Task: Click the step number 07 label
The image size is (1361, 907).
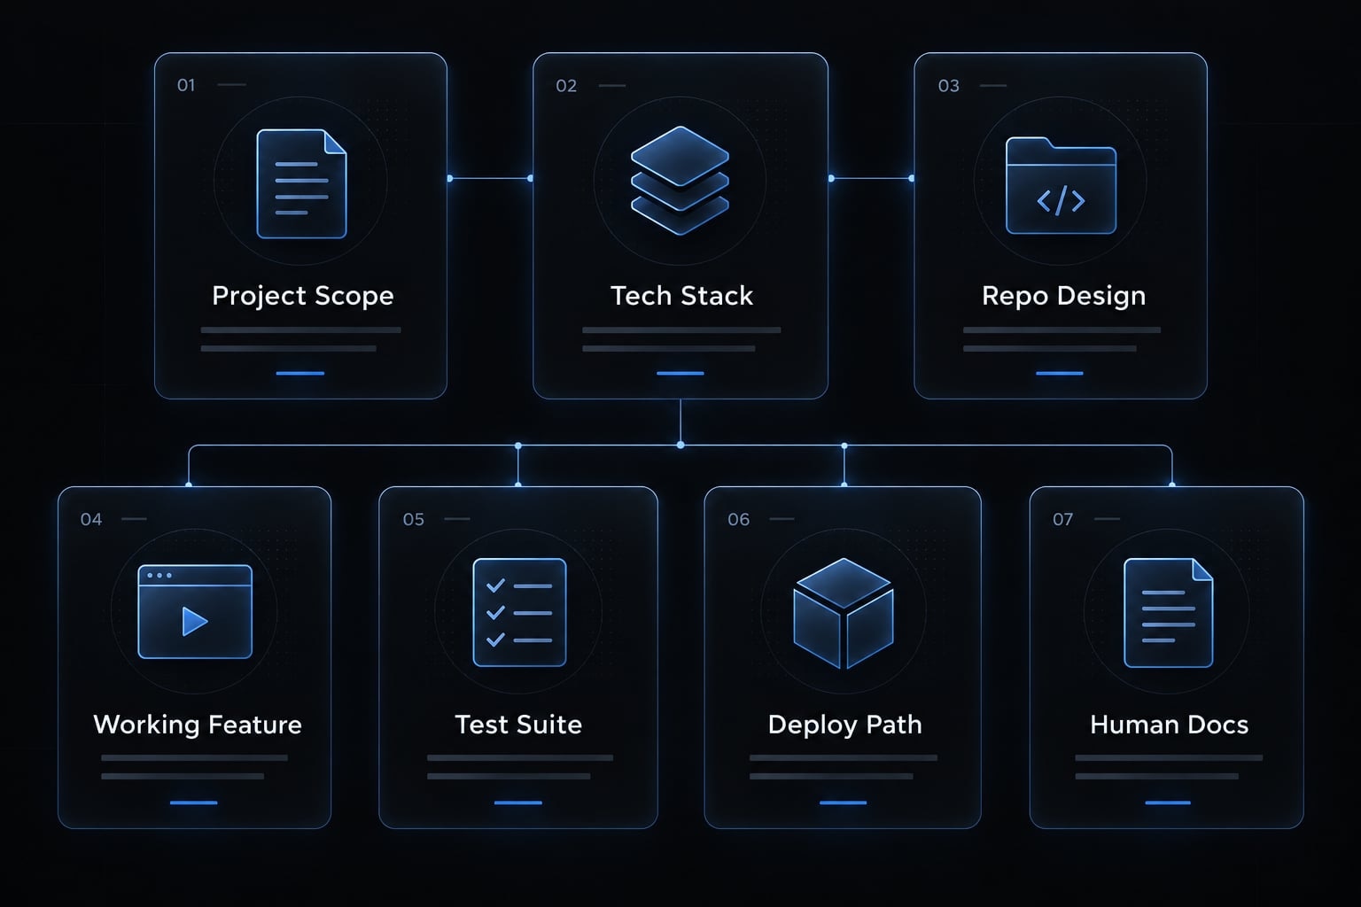Action: tap(1063, 519)
